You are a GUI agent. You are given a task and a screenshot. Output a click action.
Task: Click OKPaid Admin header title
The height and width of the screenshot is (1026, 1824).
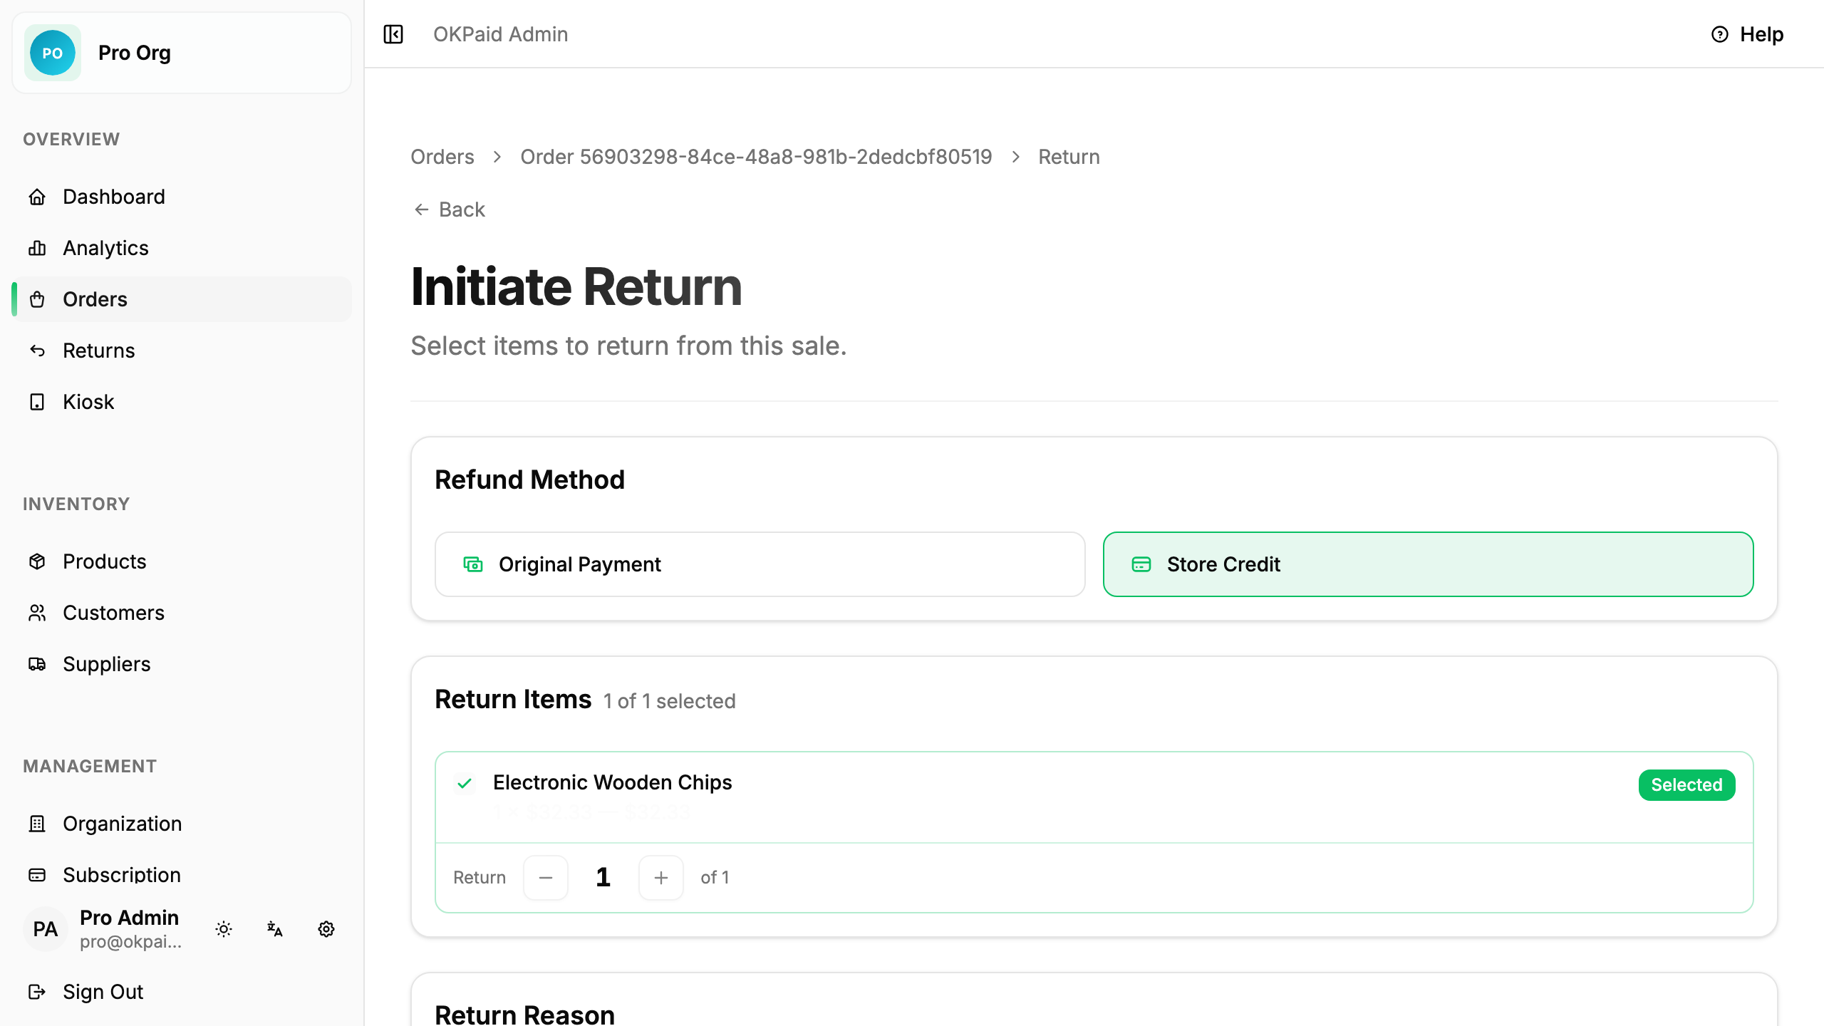[x=500, y=34]
